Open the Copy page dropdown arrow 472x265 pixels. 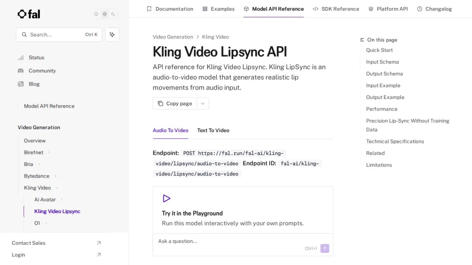pyautogui.click(x=203, y=104)
